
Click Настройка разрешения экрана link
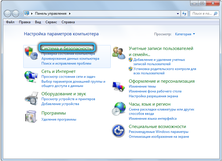click(x=153, y=96)
